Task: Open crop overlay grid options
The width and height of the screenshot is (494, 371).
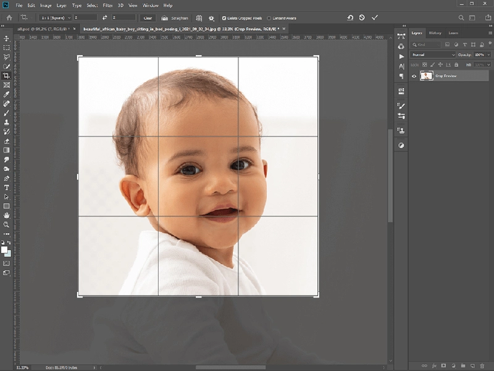Action: [199, 18]
